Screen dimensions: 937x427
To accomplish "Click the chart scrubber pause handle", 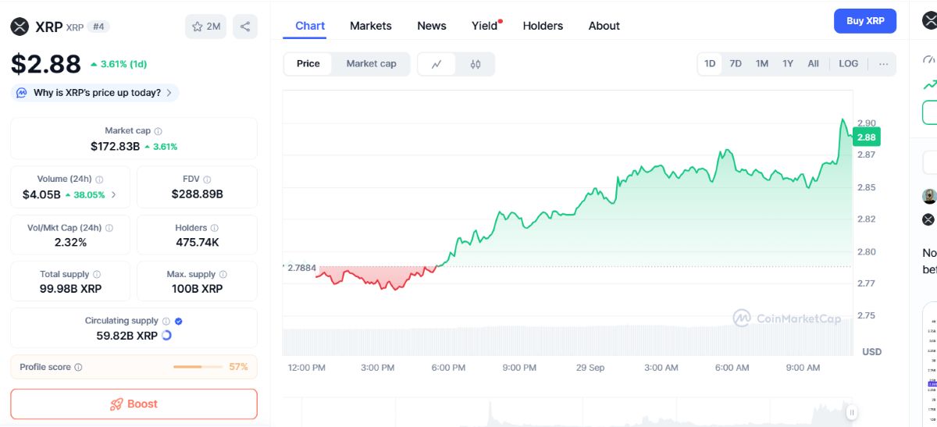I will [x=852, y=412].
